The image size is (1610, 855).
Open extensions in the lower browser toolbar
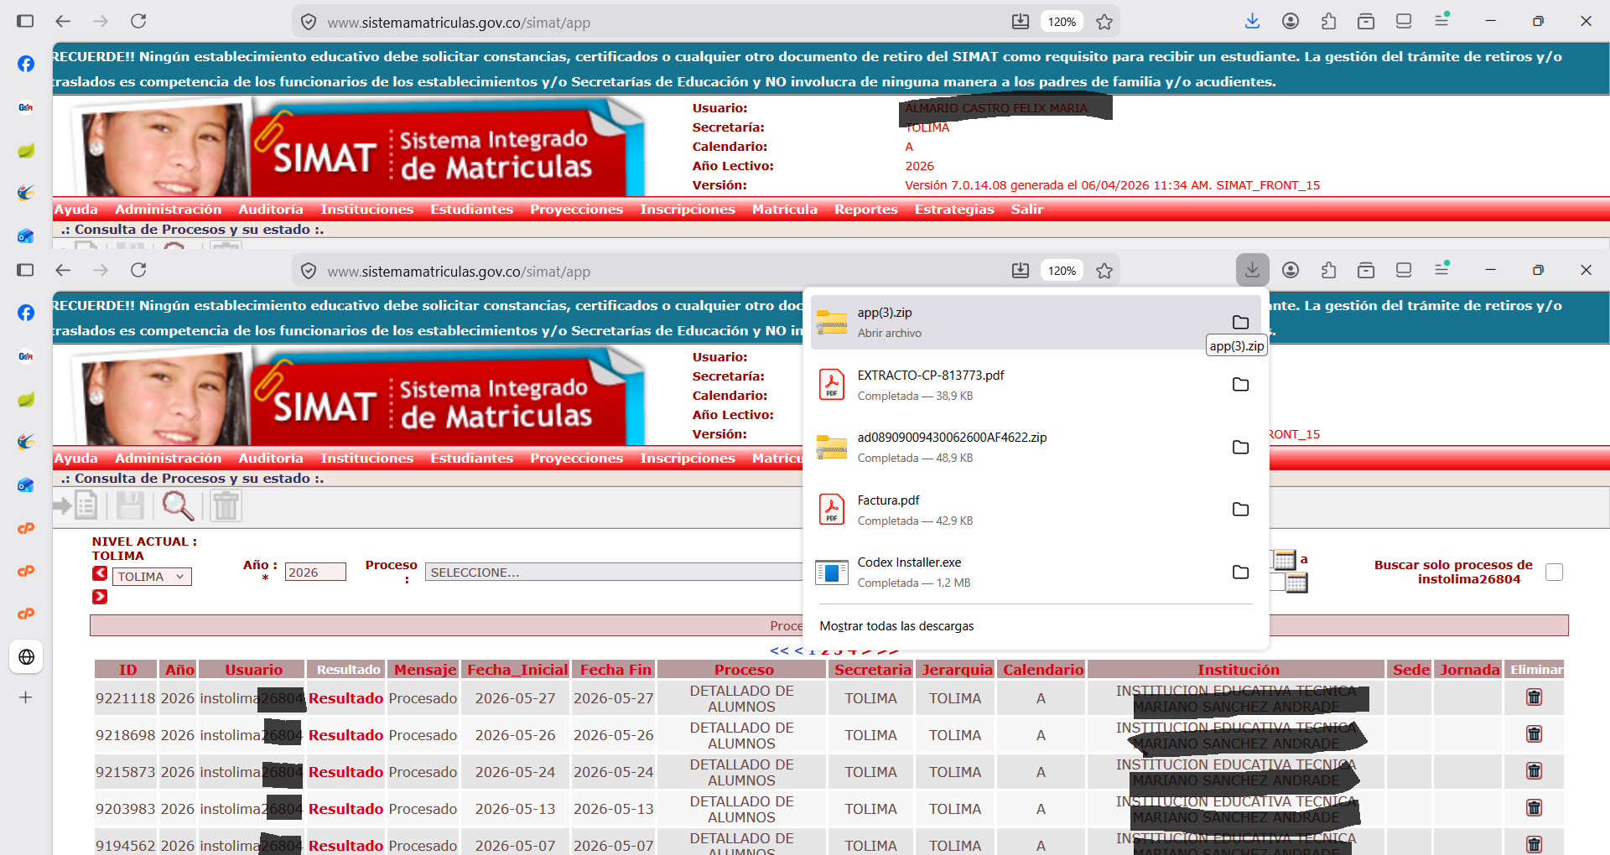[x=1328, y=270]
